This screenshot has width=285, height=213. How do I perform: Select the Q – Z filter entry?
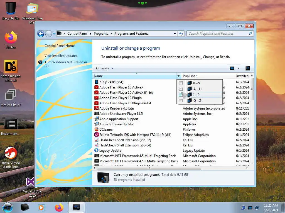tap(199, 100)
